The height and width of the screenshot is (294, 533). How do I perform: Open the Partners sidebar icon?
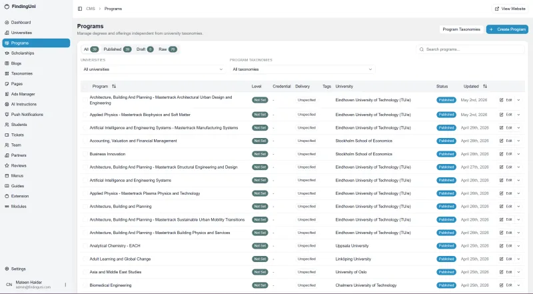click(7, 155)
